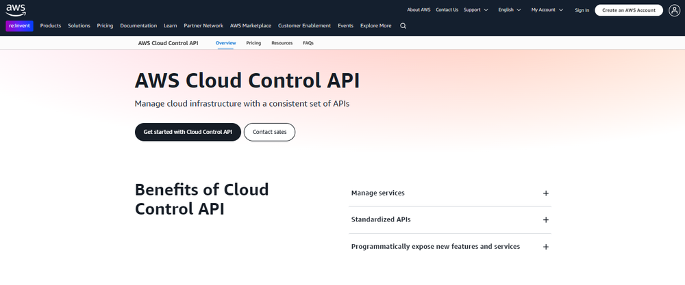Open the AWS Marketplace menu
This screenshot has width=685, height=285.
coord(251,26)
